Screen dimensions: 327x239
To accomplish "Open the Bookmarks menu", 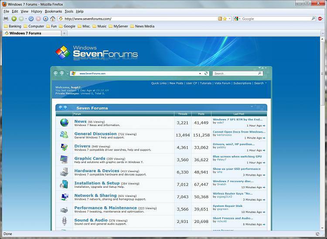I will pyautogui.click(x=53, y=11).
